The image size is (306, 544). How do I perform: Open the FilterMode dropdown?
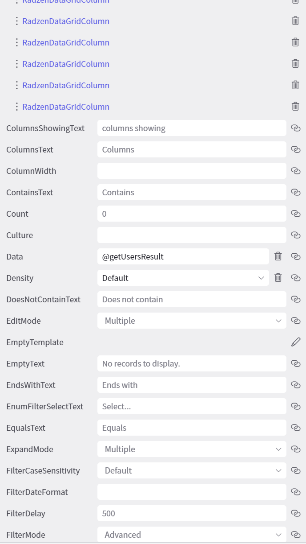point(278,535)
